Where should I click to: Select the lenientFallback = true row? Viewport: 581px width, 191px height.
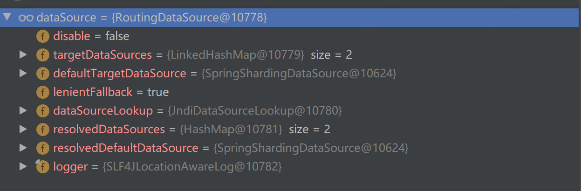coord(111,92)
